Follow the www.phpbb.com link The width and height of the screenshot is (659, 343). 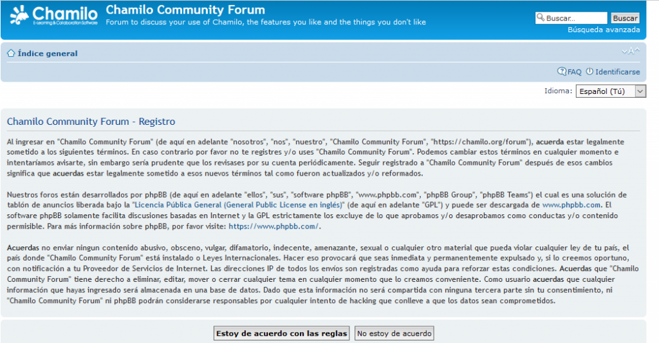tap(571, 205)
